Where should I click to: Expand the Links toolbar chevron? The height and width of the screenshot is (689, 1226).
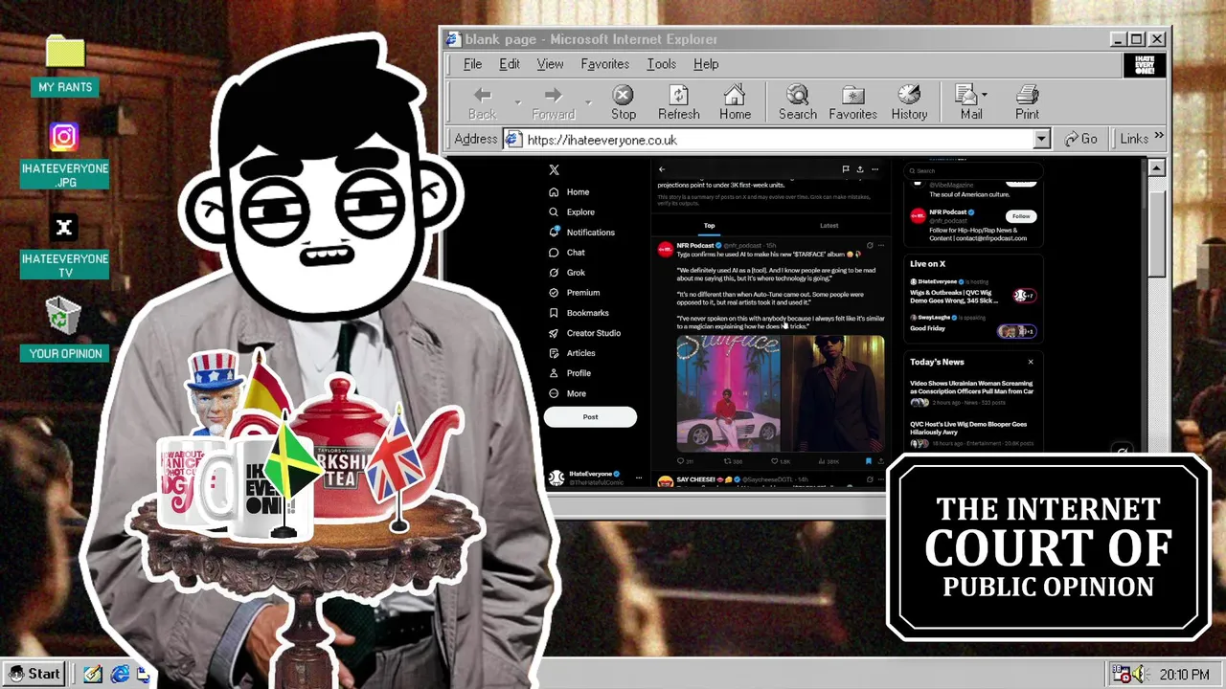[x=1159, y=137]
